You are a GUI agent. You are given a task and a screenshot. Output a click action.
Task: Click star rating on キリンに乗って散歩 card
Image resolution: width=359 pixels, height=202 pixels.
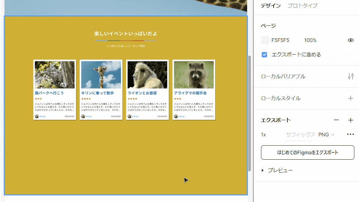86,99
